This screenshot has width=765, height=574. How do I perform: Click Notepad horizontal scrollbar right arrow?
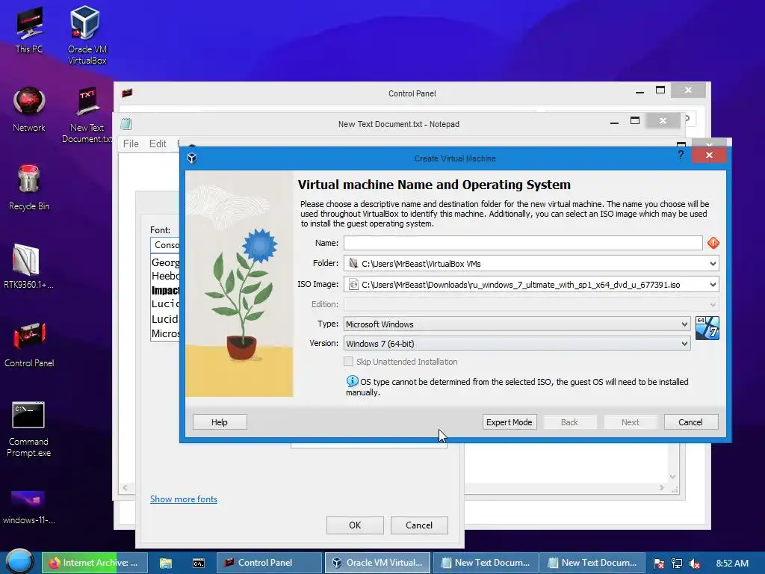(x=662, y=487)
